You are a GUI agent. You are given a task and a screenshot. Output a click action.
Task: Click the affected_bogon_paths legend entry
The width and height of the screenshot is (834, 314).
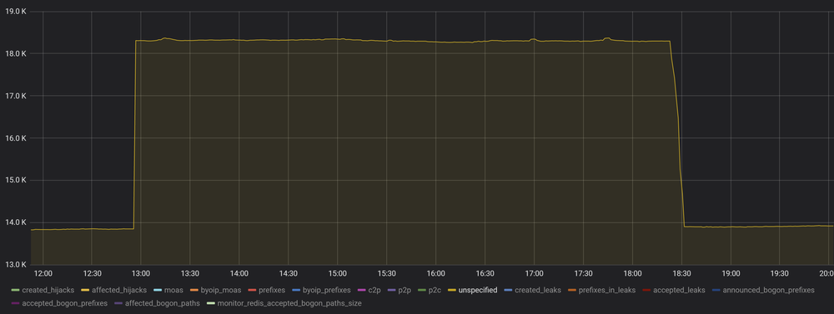pos(157,303)
